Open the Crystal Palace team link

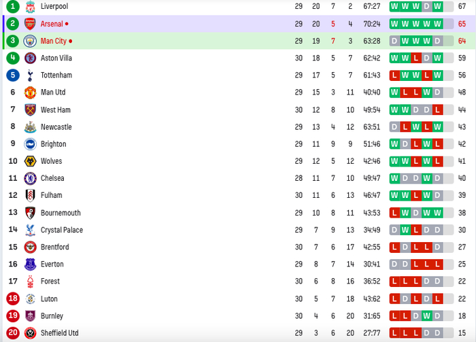pyautogui.click(x=61, y=230)
